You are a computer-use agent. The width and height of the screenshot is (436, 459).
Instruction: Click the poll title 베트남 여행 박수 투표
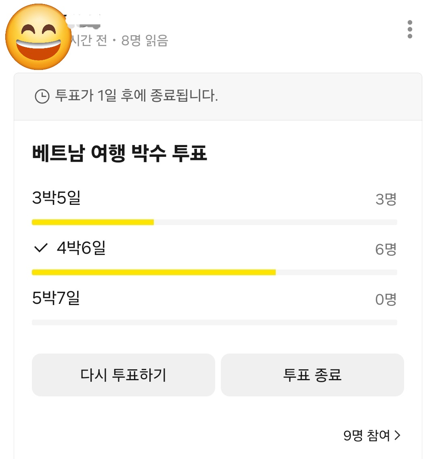click(x=119, y=154)
